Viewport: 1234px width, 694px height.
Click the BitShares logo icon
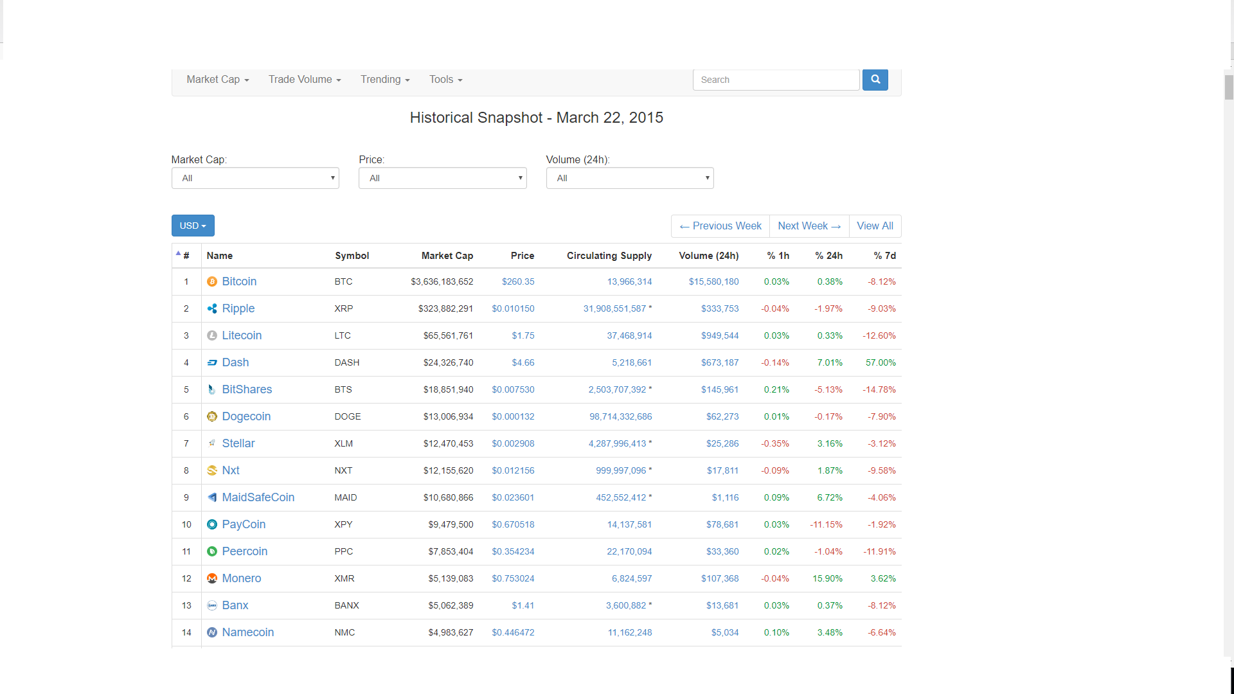pos(212,389)
